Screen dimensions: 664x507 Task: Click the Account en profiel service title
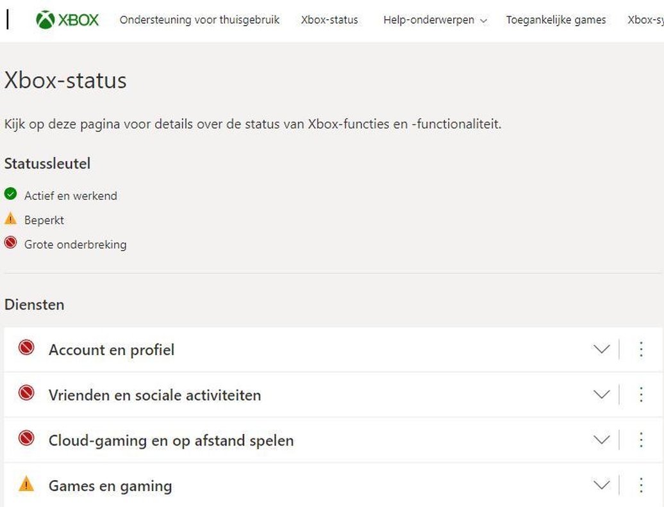[112, 350]
